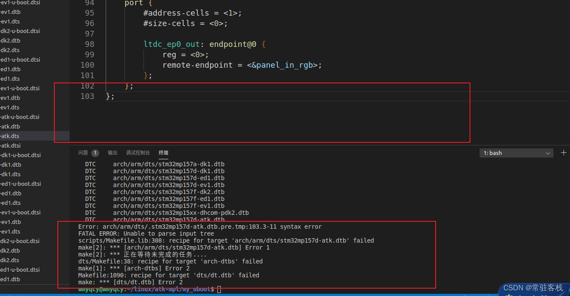
Task: Open the 调试控制台 panel
Action: coord(137,152)
